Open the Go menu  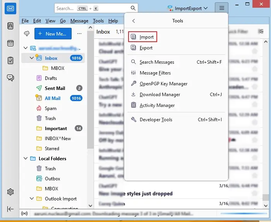coord(63,21)
